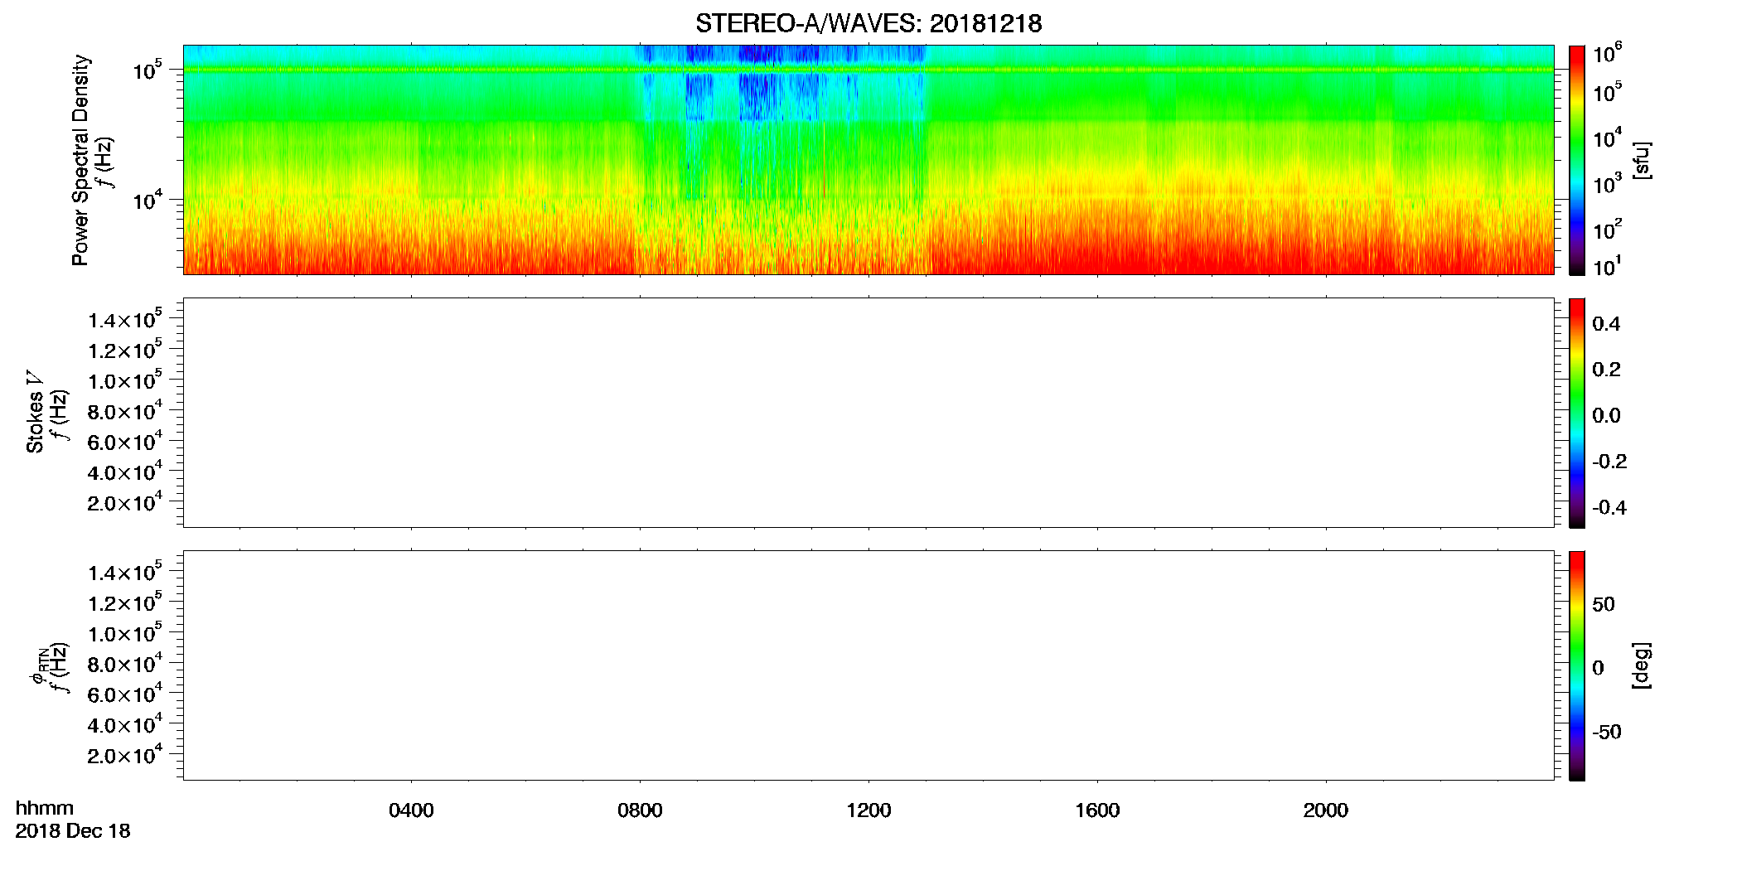Click the thin red spike in the spectrogram

click(824, 162)
